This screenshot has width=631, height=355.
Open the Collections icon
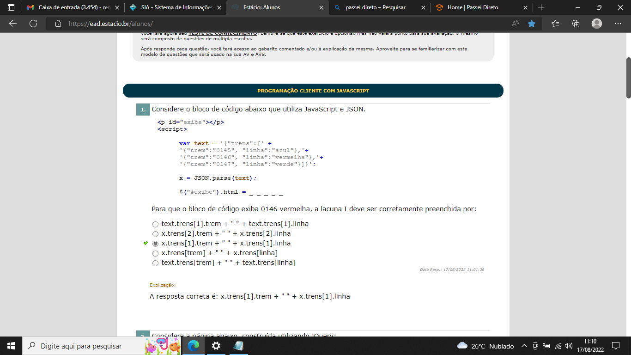576,24
